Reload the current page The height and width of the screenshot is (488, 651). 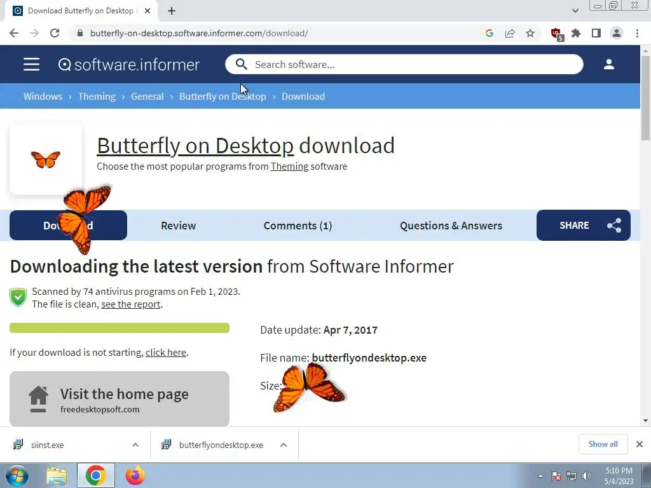[55, 33]
